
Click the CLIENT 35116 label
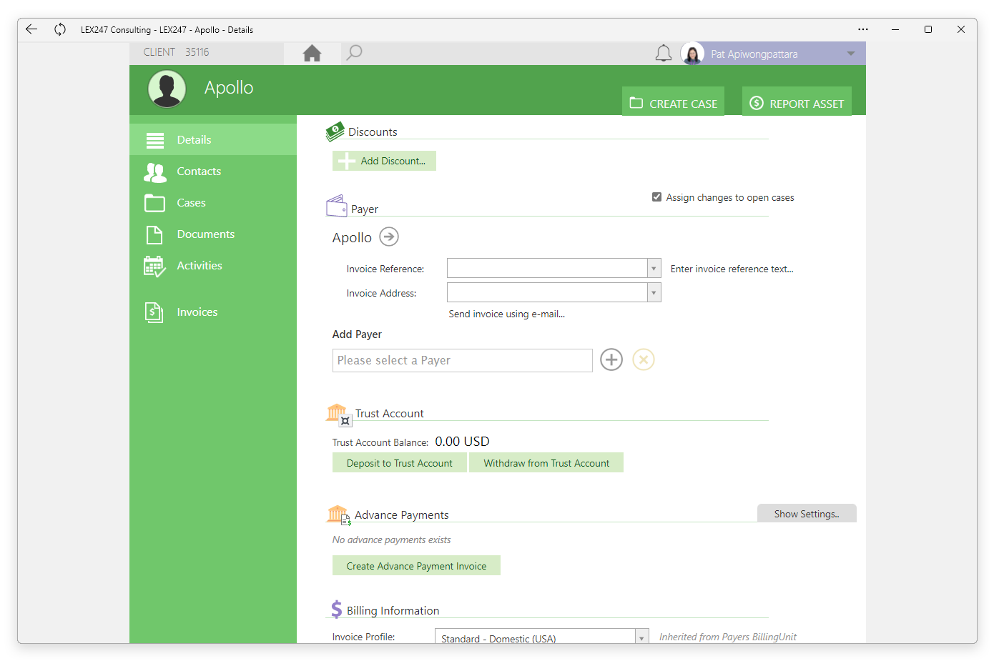(176, 52)
